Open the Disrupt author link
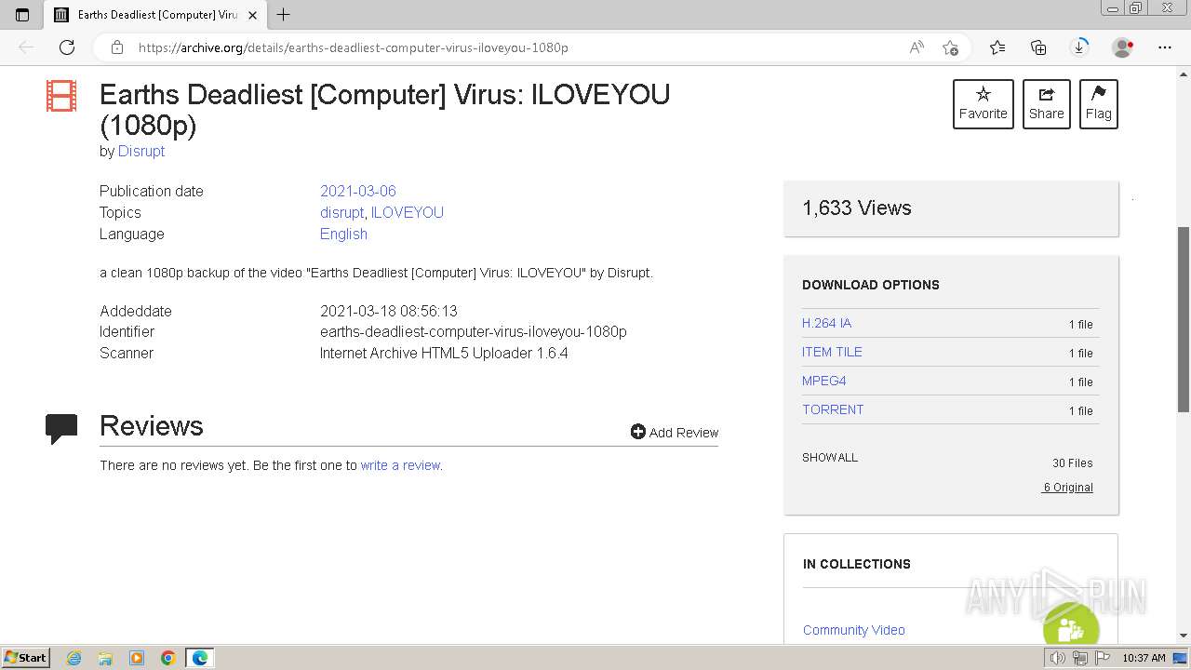The height and width of the screenshot is (670, 1191). [x=141, y=151]
